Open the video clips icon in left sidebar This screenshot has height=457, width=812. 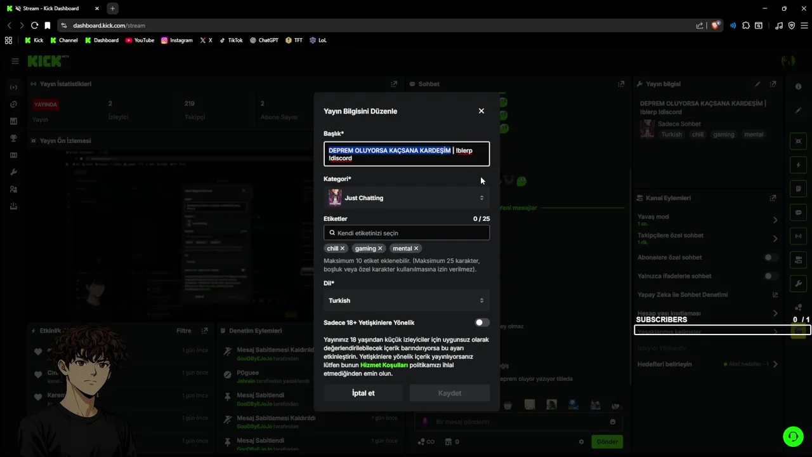coord(13,156)
